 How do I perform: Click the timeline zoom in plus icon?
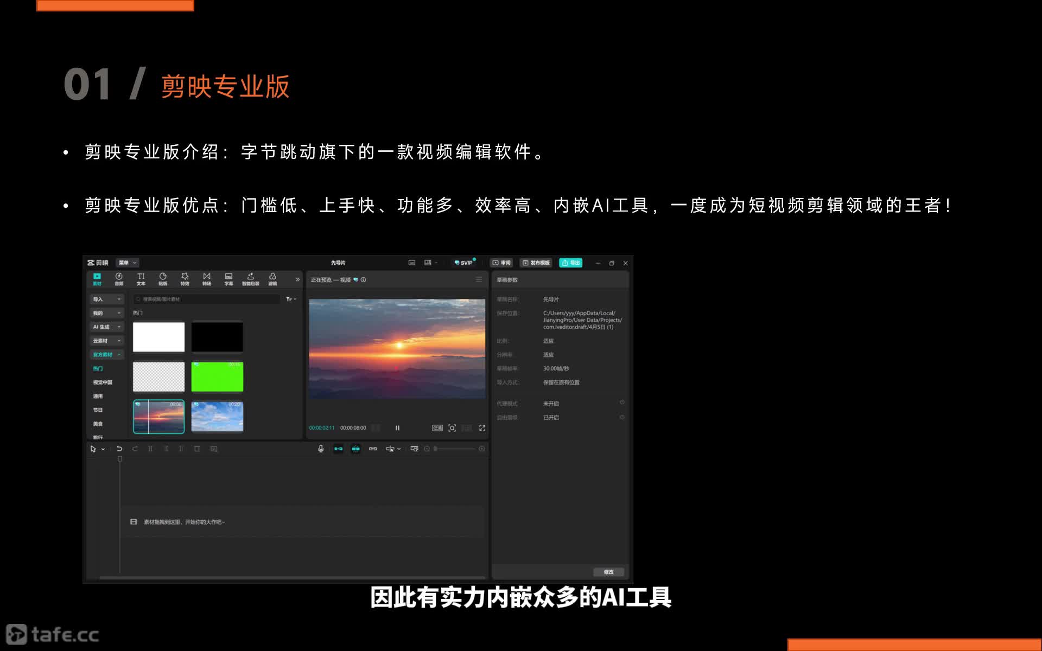[481, 449]
